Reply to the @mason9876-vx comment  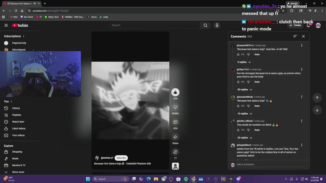click(x=257, y=54)
